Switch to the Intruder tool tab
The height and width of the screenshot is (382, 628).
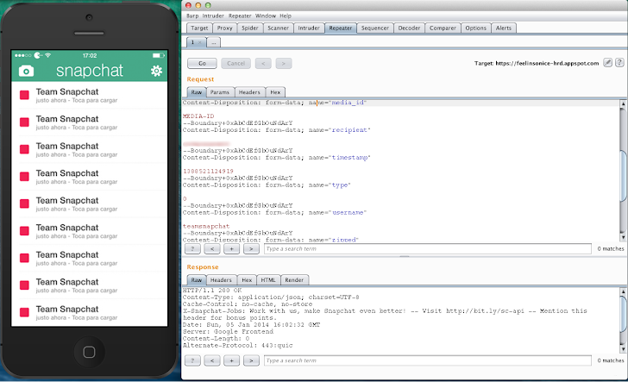click(x=309, y=28)
